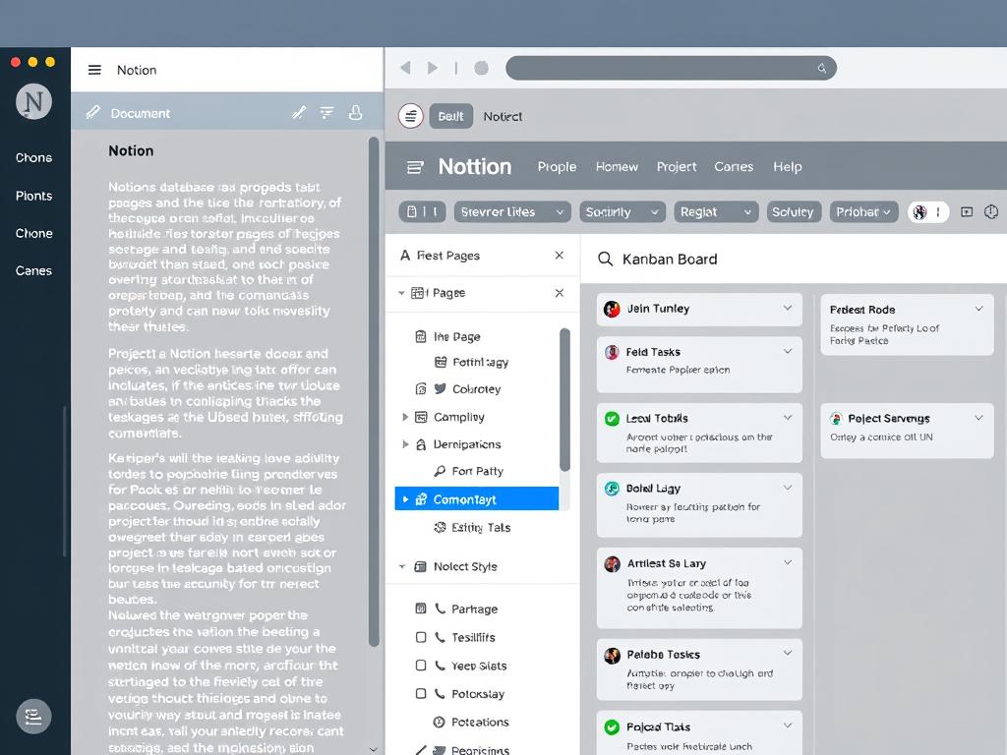
Task: Close the Pagee row with its X
Action: [560, 293]
